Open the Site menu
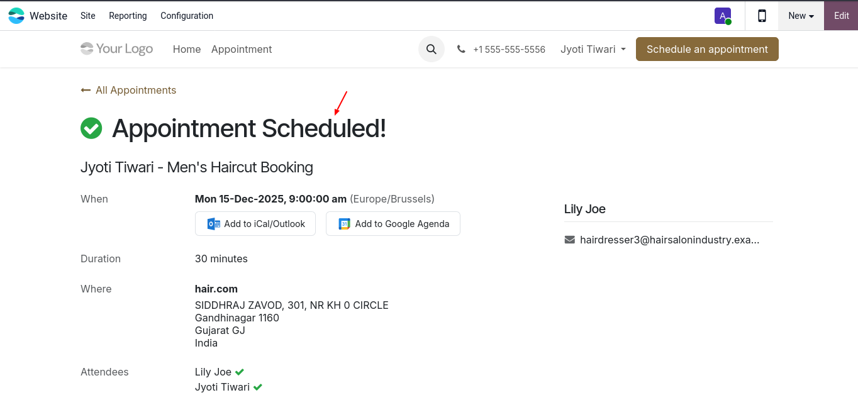The image size is (858, 395). 88,16
